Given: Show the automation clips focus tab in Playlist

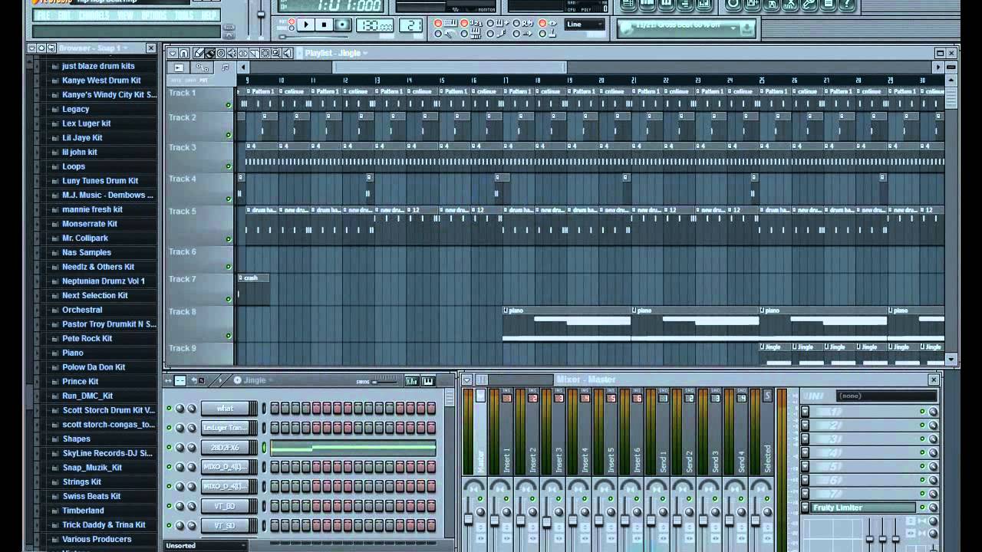Looking at the screenshot, I should [x=202, y=67].
